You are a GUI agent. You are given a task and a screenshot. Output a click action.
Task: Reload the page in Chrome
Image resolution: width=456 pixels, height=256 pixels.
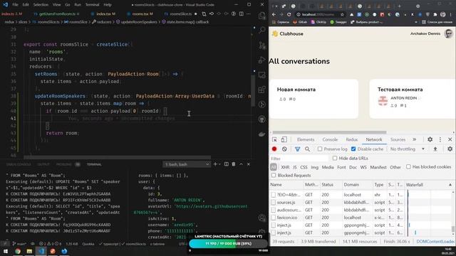pyautogui.click(x=289, y=14)
